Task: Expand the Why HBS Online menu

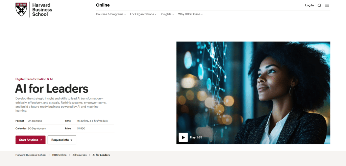Action: pyautogui.click(x=191, y=14)
